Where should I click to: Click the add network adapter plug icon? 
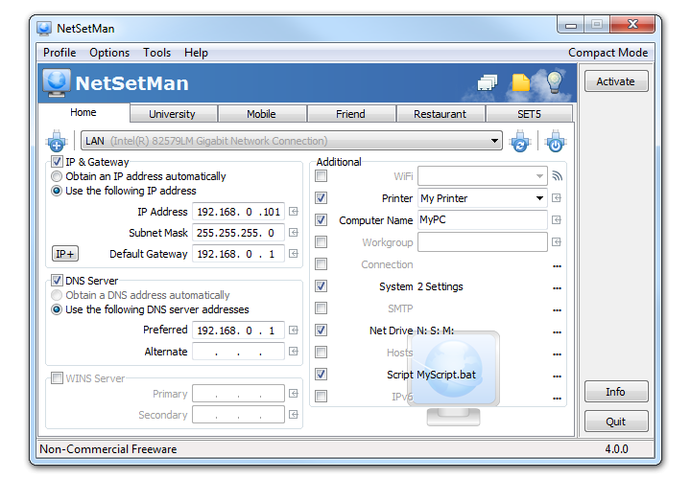57,141
